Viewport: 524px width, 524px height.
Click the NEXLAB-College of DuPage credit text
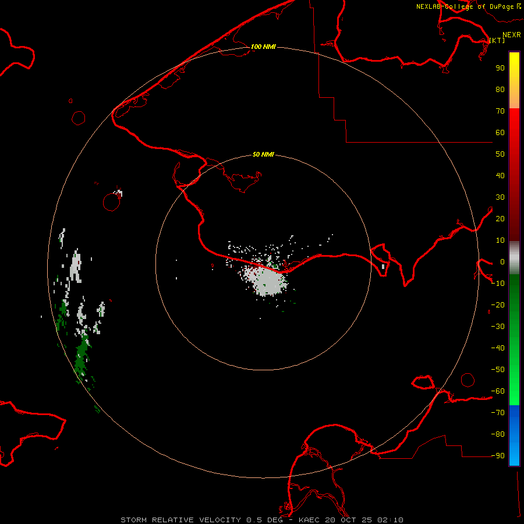point(469,6)
